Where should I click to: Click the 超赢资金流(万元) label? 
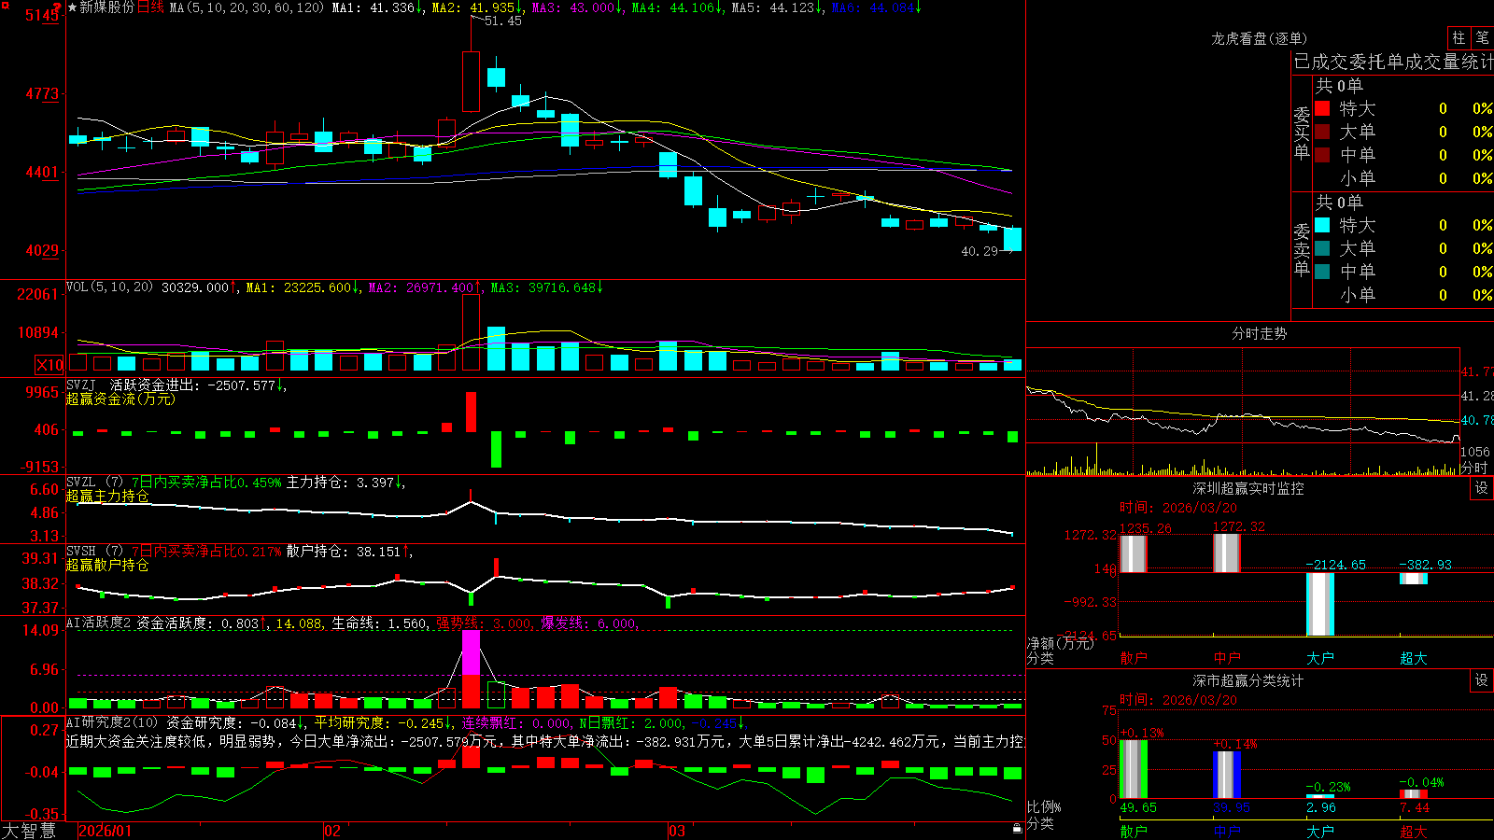tap(120, 399)
